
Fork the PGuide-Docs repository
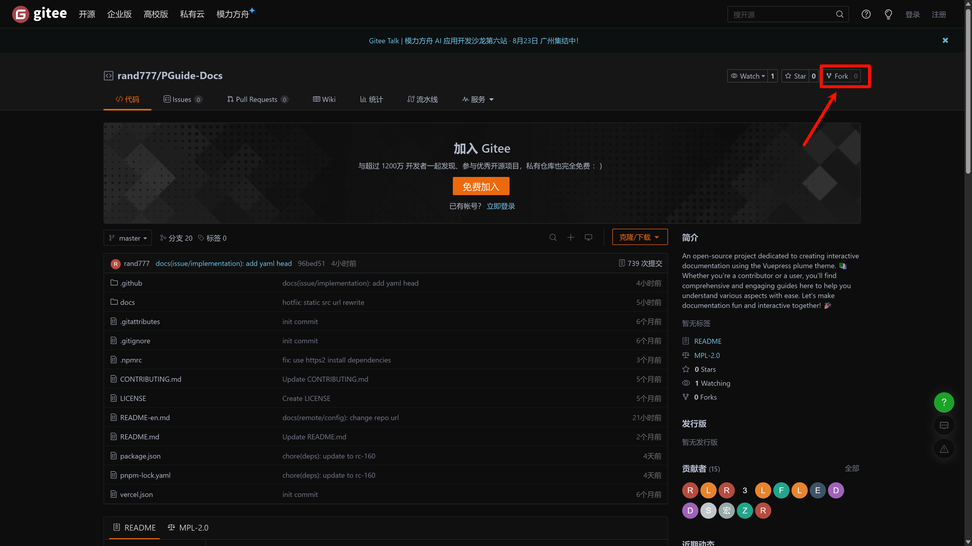[x=837, y=76]
